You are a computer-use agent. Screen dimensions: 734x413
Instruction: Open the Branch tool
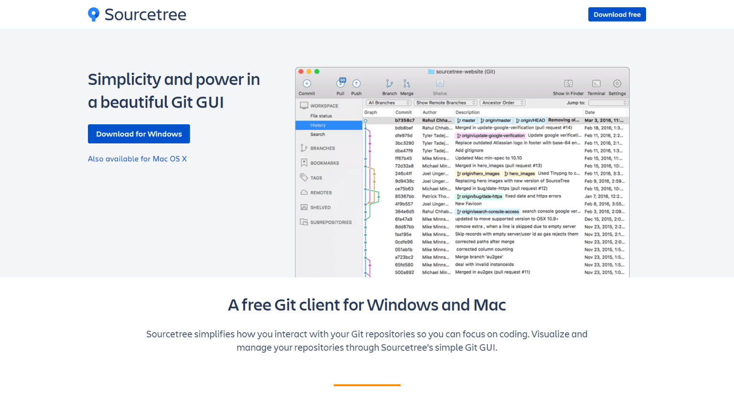point(389,84)
